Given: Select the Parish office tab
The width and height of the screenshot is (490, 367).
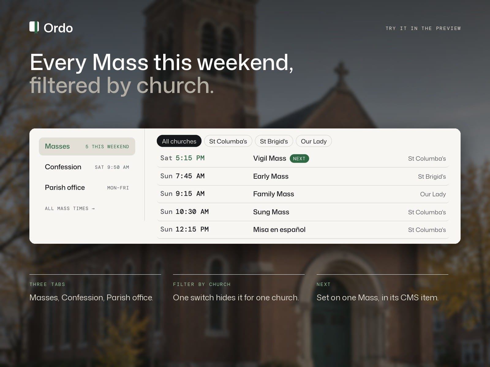Looking at the screenshot, I should point(87,187).
